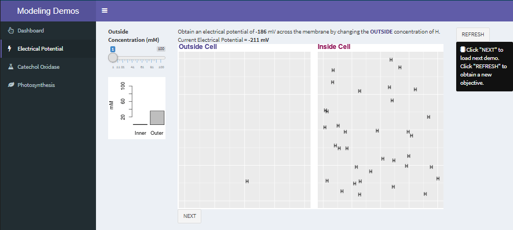Open the Dashboard menu item
Viewport: 513px width, 230px height.
pyautogui.click(x=30, y=30)
